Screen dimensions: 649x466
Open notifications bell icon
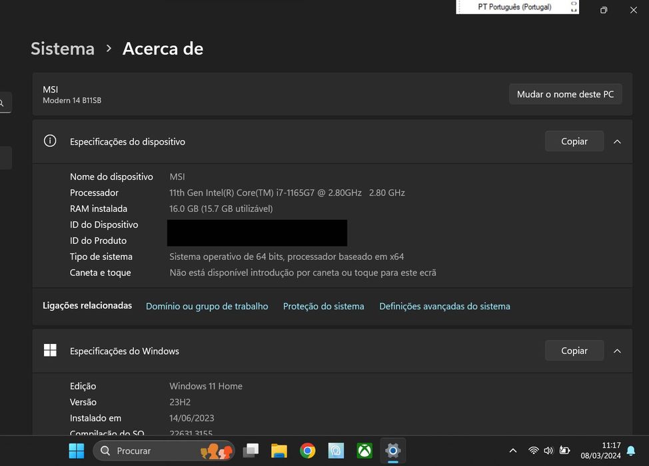point(631,451)
